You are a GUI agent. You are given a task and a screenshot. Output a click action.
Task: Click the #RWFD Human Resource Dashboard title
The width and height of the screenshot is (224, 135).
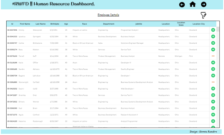click(x=53, y=4)
